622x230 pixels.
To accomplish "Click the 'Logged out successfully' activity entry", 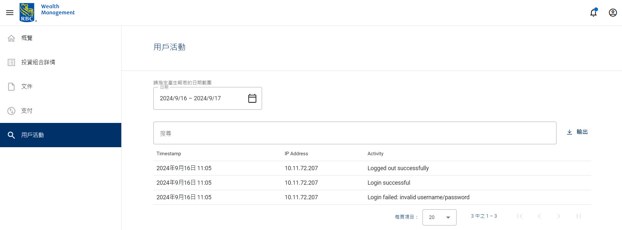I will [x=398, y=168].
